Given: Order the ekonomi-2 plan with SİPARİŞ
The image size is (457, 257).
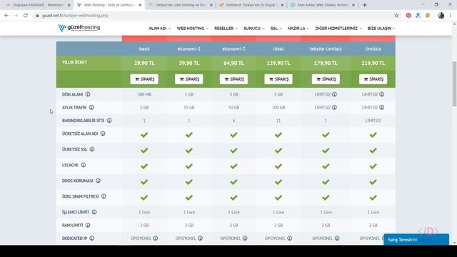Looking at the screenshot, I should point(233,79).
